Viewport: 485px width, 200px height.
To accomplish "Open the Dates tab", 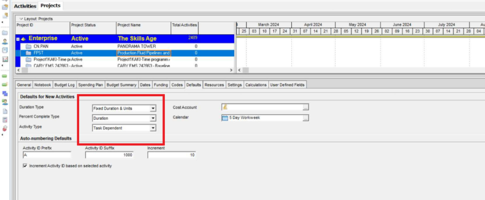I will (145, 85).
